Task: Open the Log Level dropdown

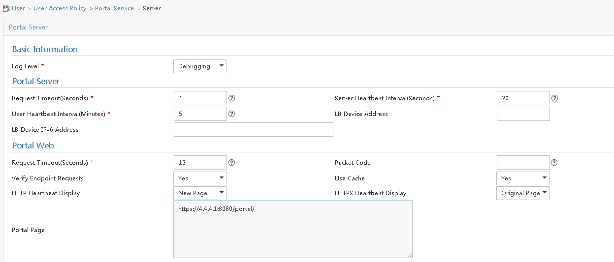Action: (200, 66)
